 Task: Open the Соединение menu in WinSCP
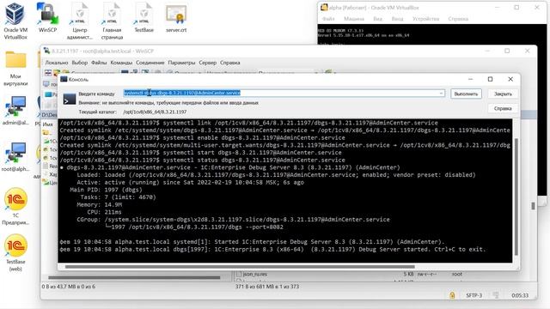(x=150, y=63)
